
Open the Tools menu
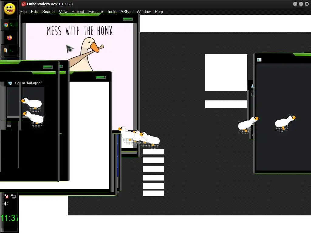coord(112,12)
